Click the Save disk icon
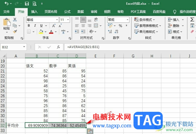 [27, 4]
